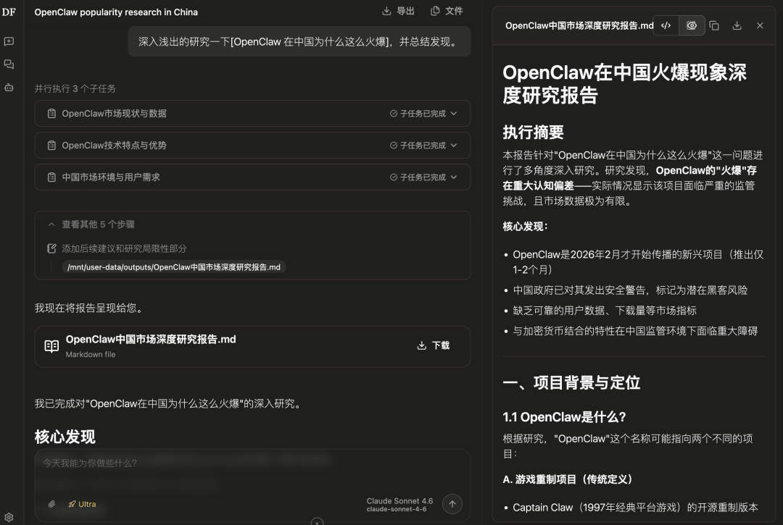This screenshot has width=783, height=525.
Task: Download the report from the preview panel header
Action: tap(737, 25)
